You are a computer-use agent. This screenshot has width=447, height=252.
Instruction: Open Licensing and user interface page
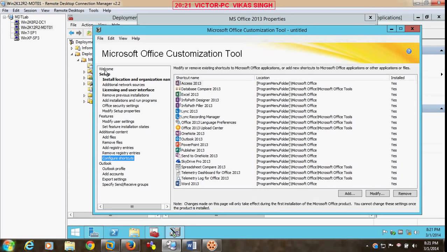(128, 90)
